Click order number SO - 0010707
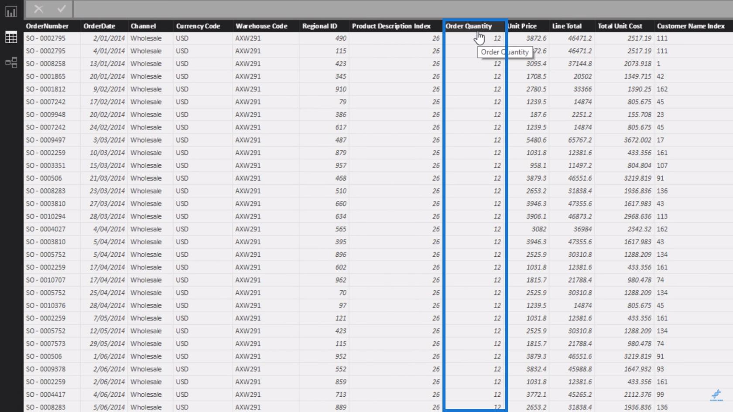Screen dimensions: 733x412 (46, 280)
